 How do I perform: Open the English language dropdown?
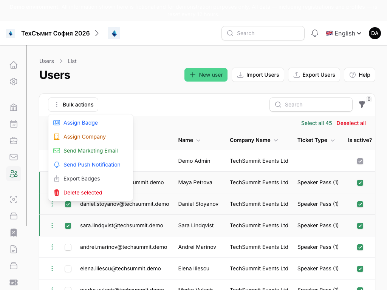click(x=343, y=33)
